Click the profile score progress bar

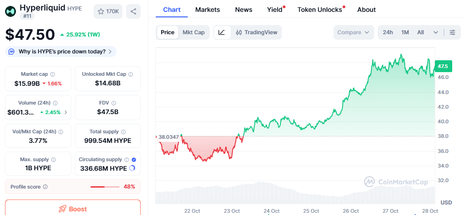(x=105, y=187)
